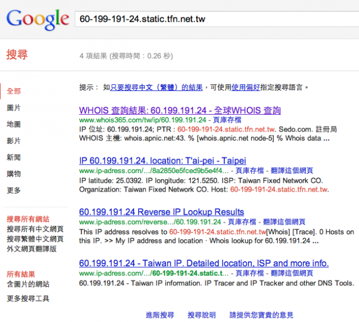Image resolution: width=359 pixels, height=322 pixels.
Task: Open 進階搜尋 advanced search
Action: [x=160, y=315]
